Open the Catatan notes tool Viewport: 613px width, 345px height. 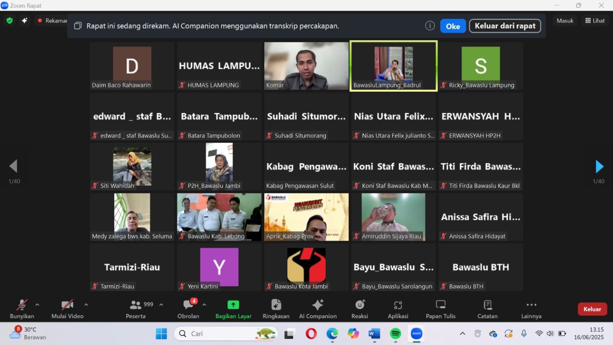pos(487,309)
